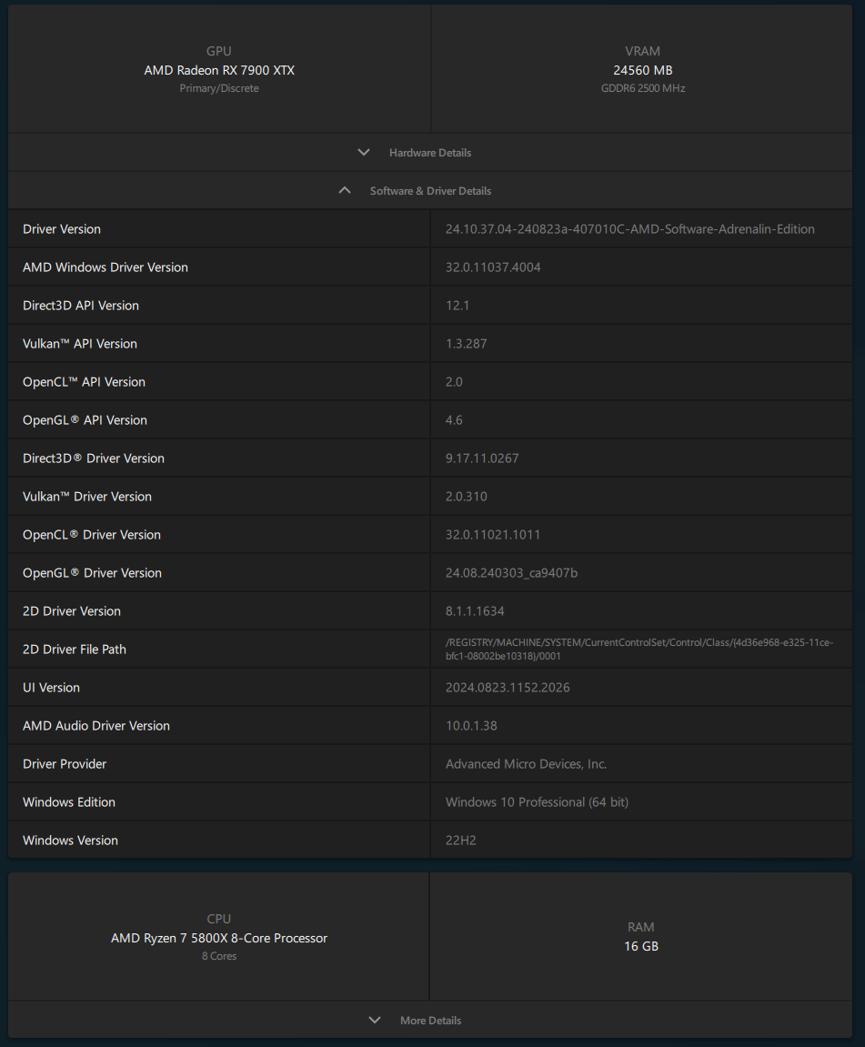Click the OpenGL® API Version label

[85, 420]
